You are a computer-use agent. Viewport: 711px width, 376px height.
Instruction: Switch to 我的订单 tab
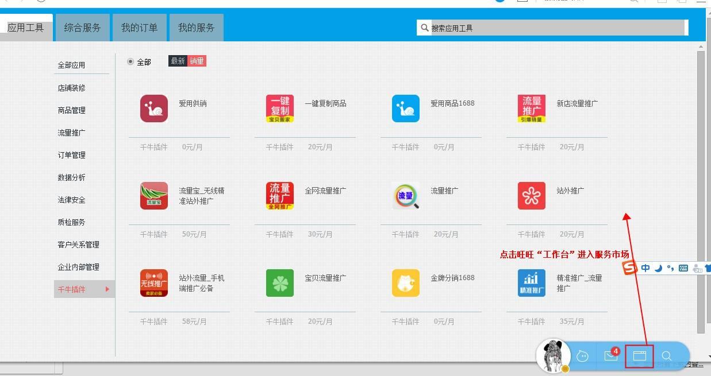[139, 28]
